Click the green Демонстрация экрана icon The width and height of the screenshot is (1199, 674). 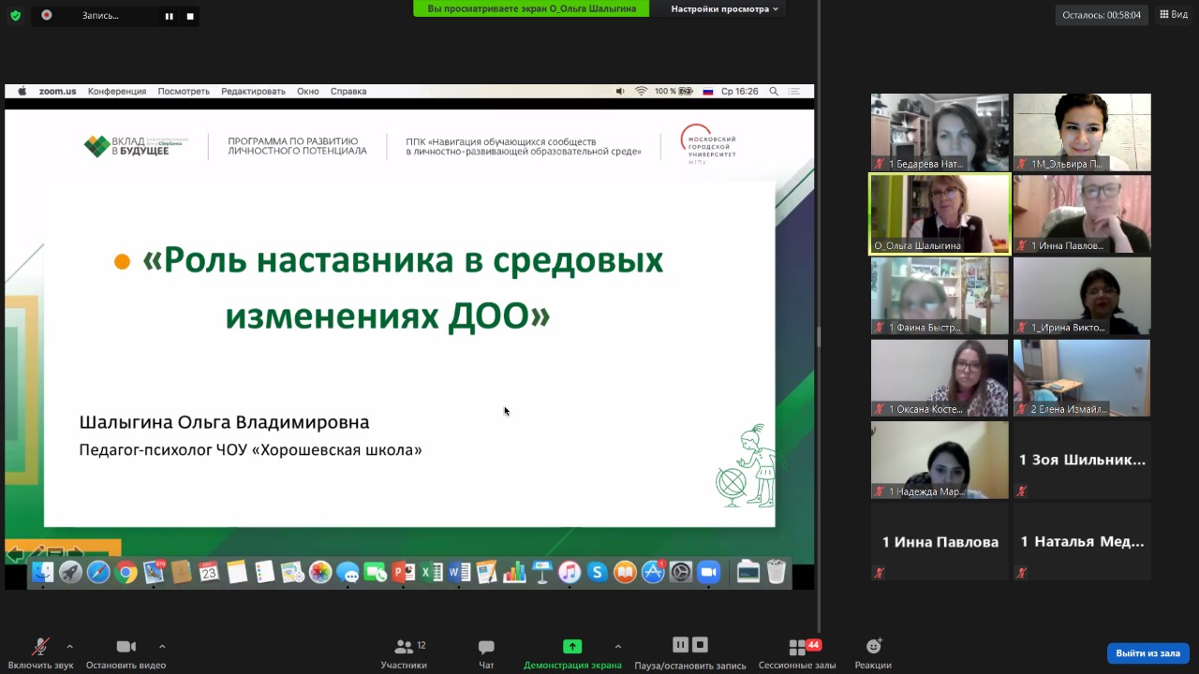point(571,647)
